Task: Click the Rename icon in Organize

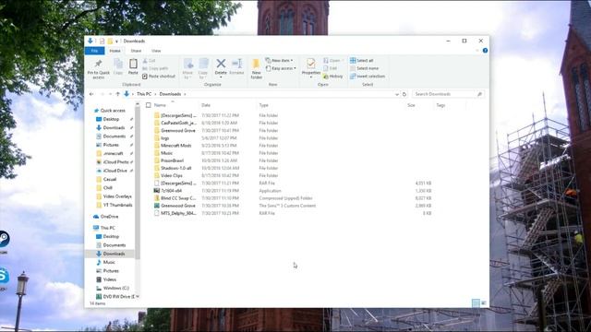Action: click(x=237, y=64)
